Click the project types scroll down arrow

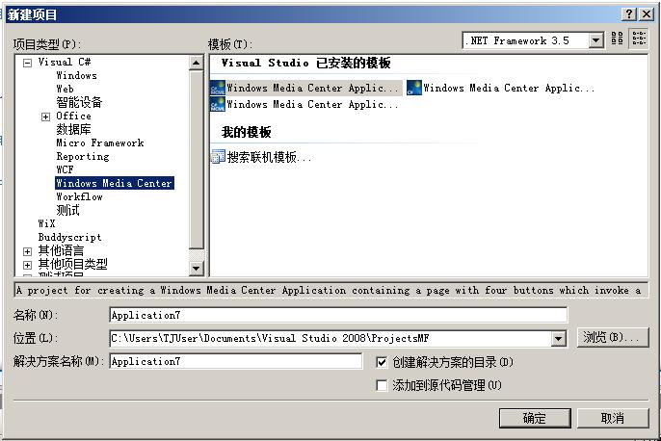(196, 269)
